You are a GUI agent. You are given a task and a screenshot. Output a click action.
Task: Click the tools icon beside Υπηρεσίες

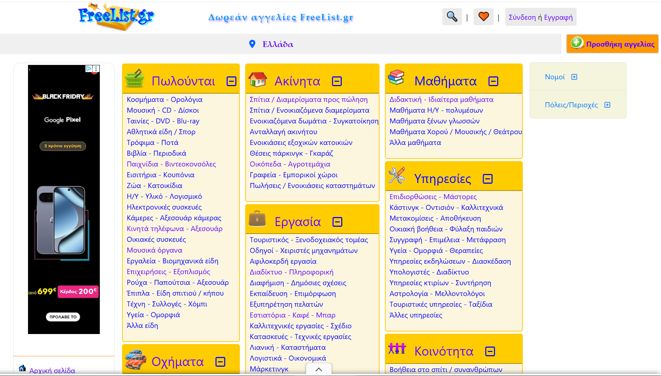point(397,176)
